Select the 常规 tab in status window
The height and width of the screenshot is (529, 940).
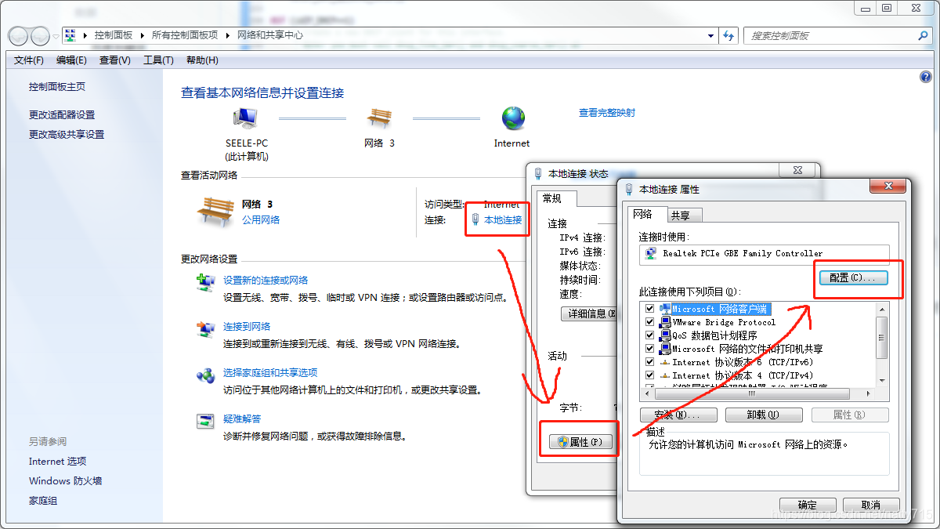[x=556, y=198]
